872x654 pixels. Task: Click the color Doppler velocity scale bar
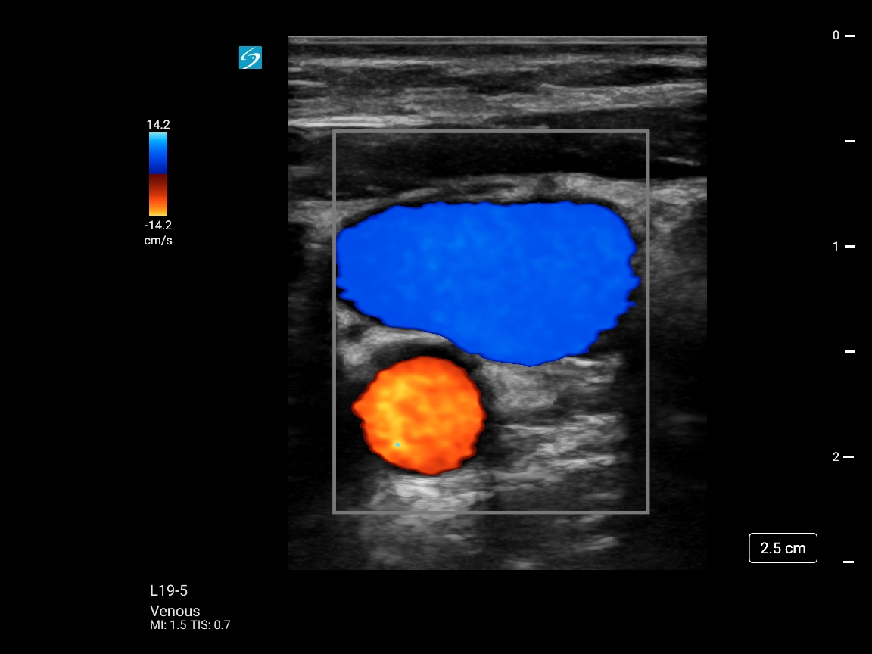coord(158,174)
